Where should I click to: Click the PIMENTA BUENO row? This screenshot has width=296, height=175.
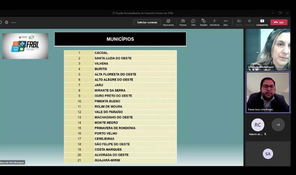point(120,101)
